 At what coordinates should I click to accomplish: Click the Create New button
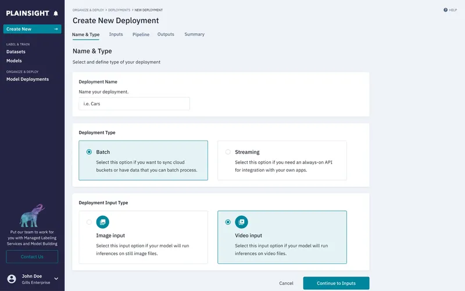pyautogui.click(x=32, y=29)
